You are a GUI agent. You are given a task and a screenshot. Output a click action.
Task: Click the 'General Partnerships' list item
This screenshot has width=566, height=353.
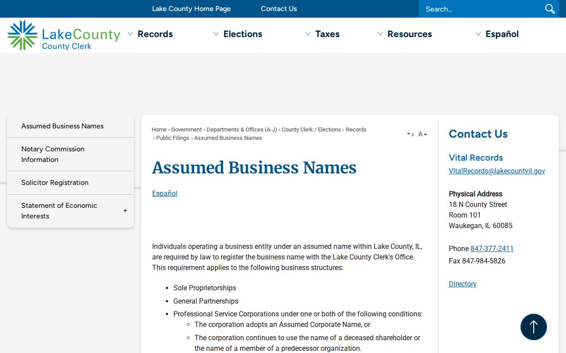[206, 301]
